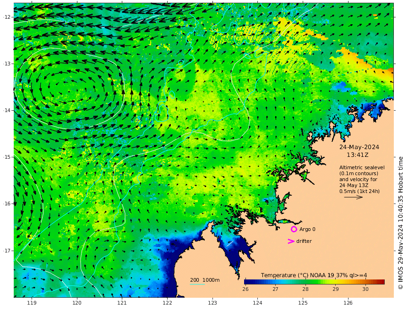Click latitude axis label '-15'
The image size is (403, 311).
[7, 157]
